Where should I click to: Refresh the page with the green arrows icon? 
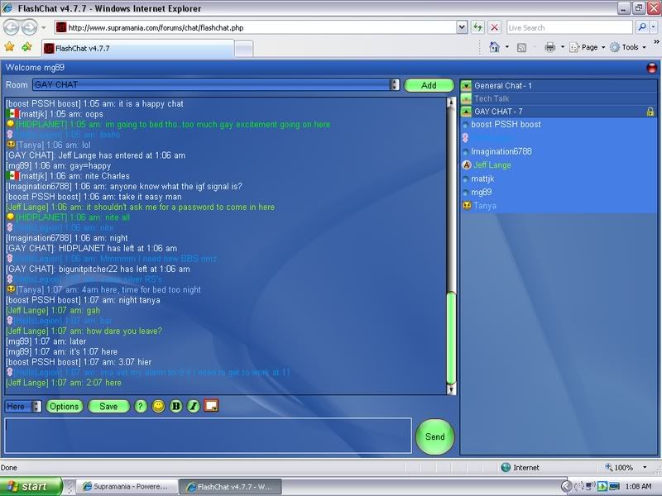478,28
